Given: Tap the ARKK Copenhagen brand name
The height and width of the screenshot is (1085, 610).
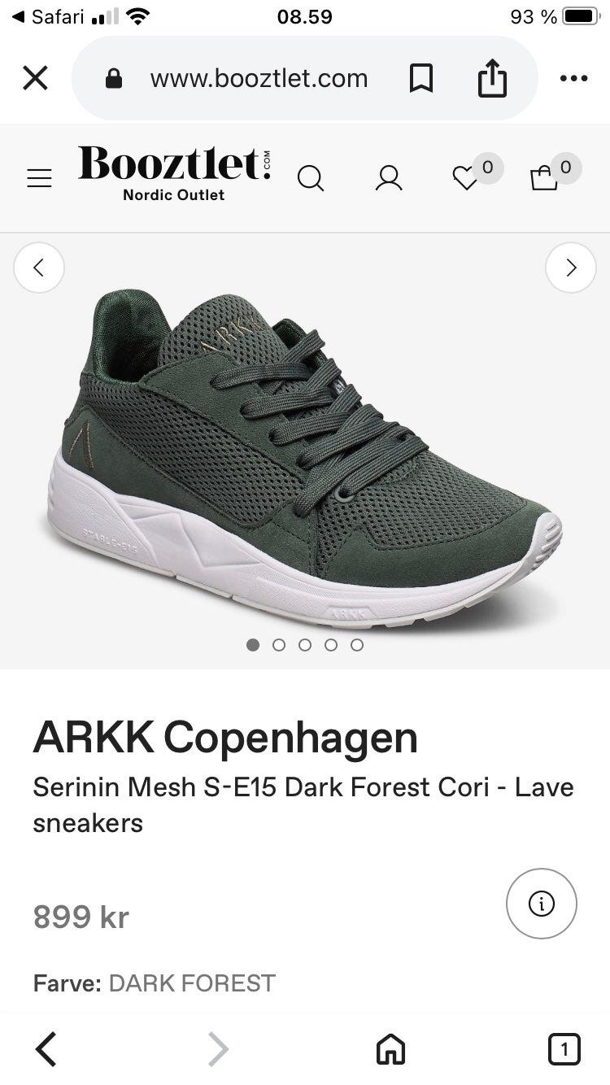Looking at the screenshot, I should (x=225, y=737).
